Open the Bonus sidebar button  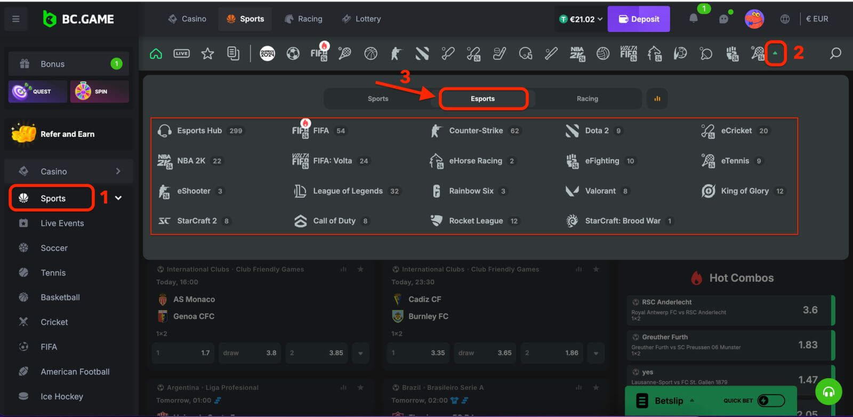pyautogui.click(x=69, y=64)
